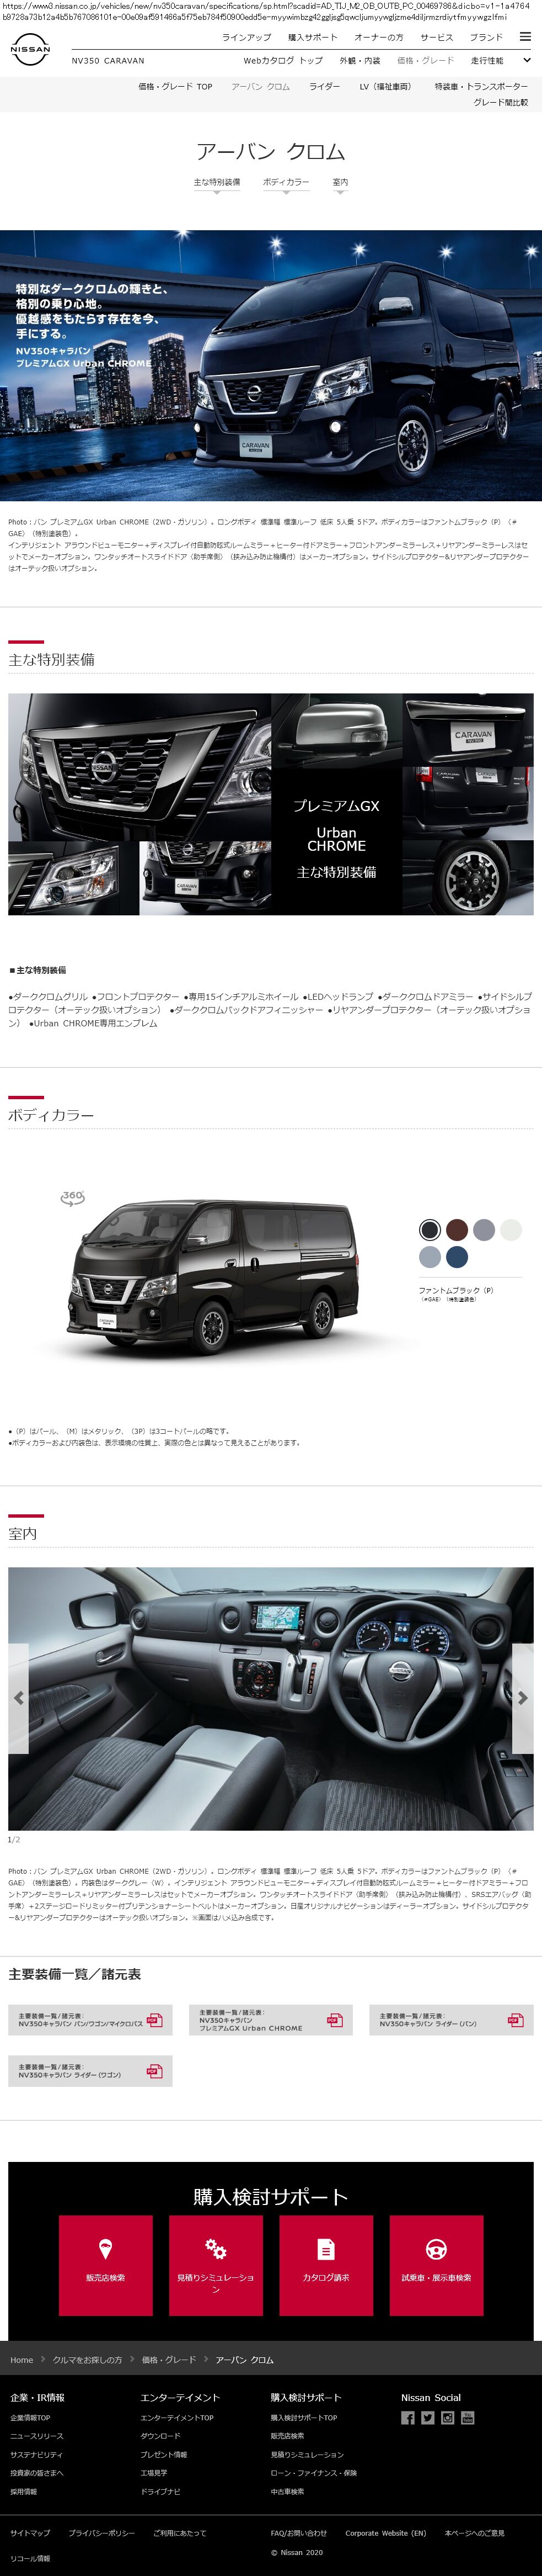Jump to 主な特別装備 section anchor
The width and height of the screenshot is (542, 2576).
coord(217,184)
